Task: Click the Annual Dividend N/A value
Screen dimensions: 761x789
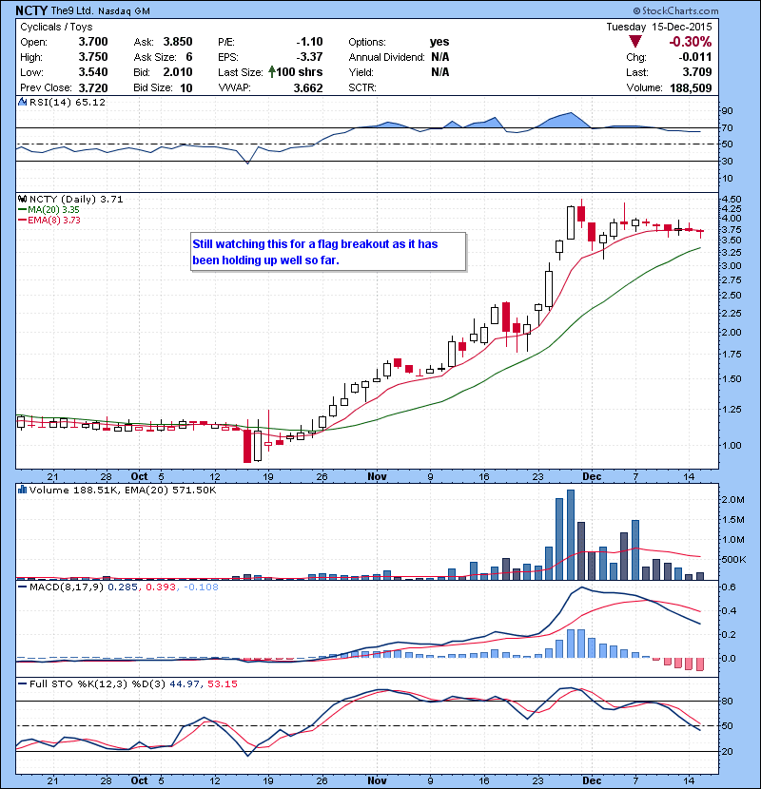Action: 440,57
